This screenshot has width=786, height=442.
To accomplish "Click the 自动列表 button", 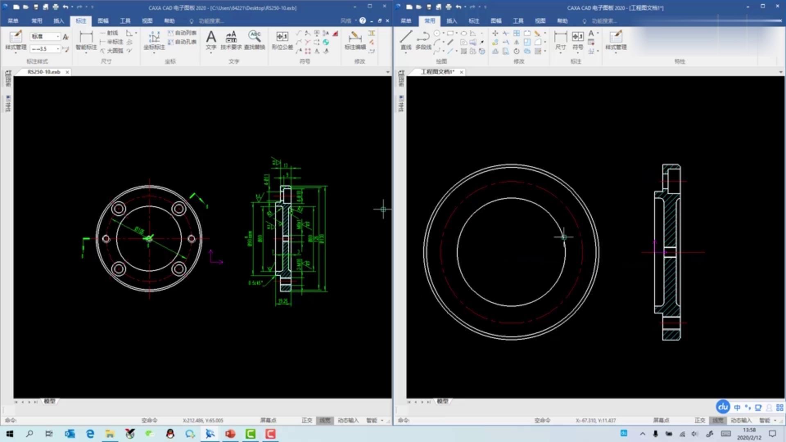I will coord(182,33).
